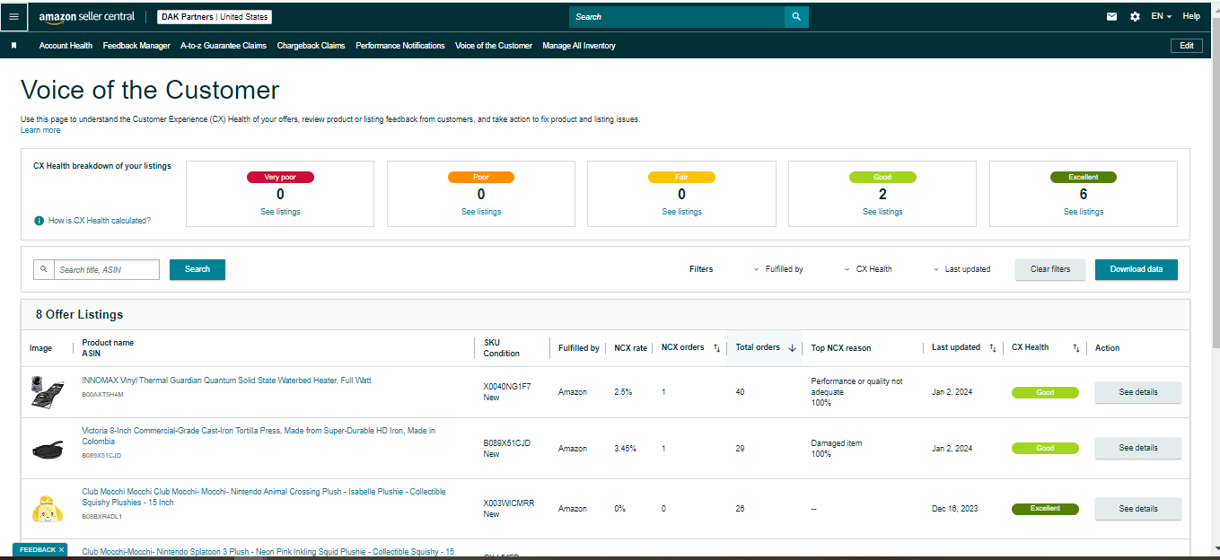Open Account Health menu item
Screen dimensions: 1220x560
[66, 46]
